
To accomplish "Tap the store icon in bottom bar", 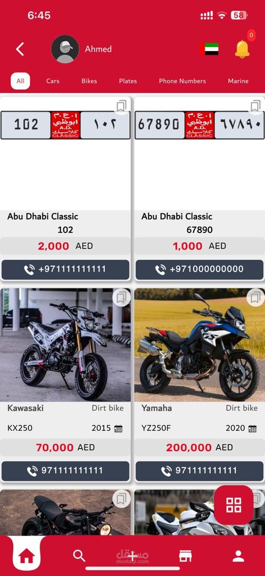I will [185, 556].
